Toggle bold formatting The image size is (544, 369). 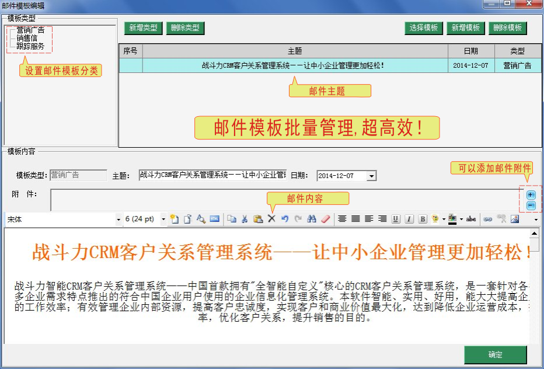click(423, 219)
